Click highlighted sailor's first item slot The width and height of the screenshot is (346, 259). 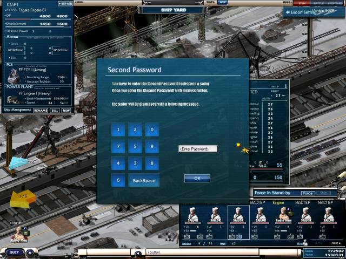click(x=232, y=236)
